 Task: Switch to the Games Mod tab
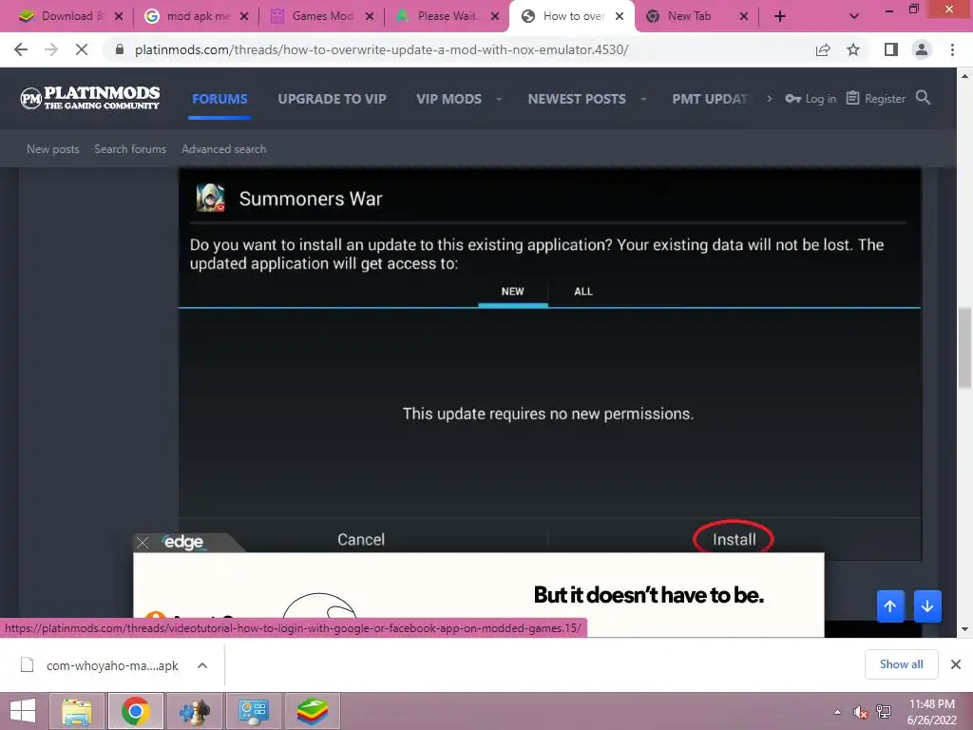point(322,17)
